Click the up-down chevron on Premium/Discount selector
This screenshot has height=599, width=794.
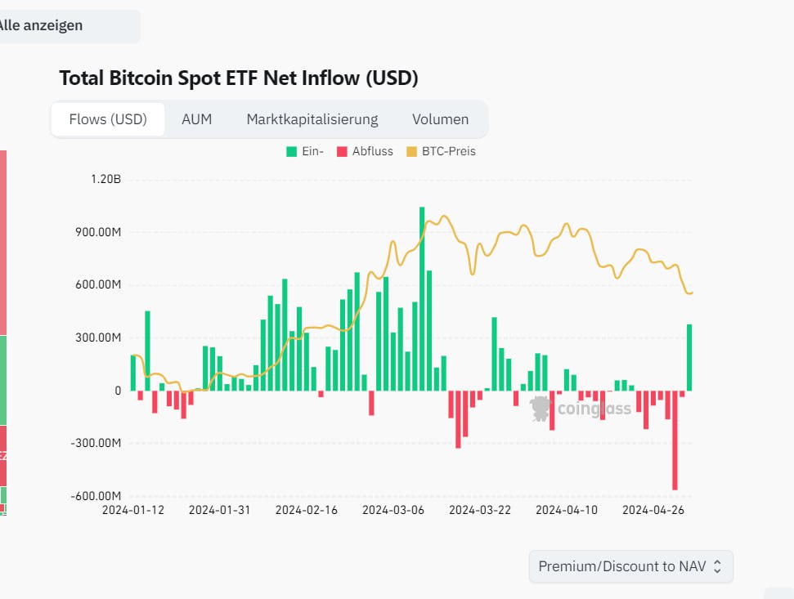click(717, 566)
